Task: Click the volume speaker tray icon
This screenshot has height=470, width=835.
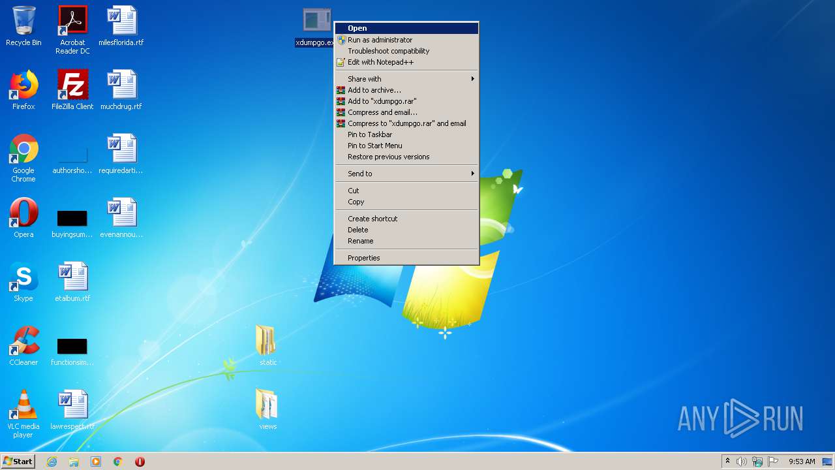Action: pos(742,462)
